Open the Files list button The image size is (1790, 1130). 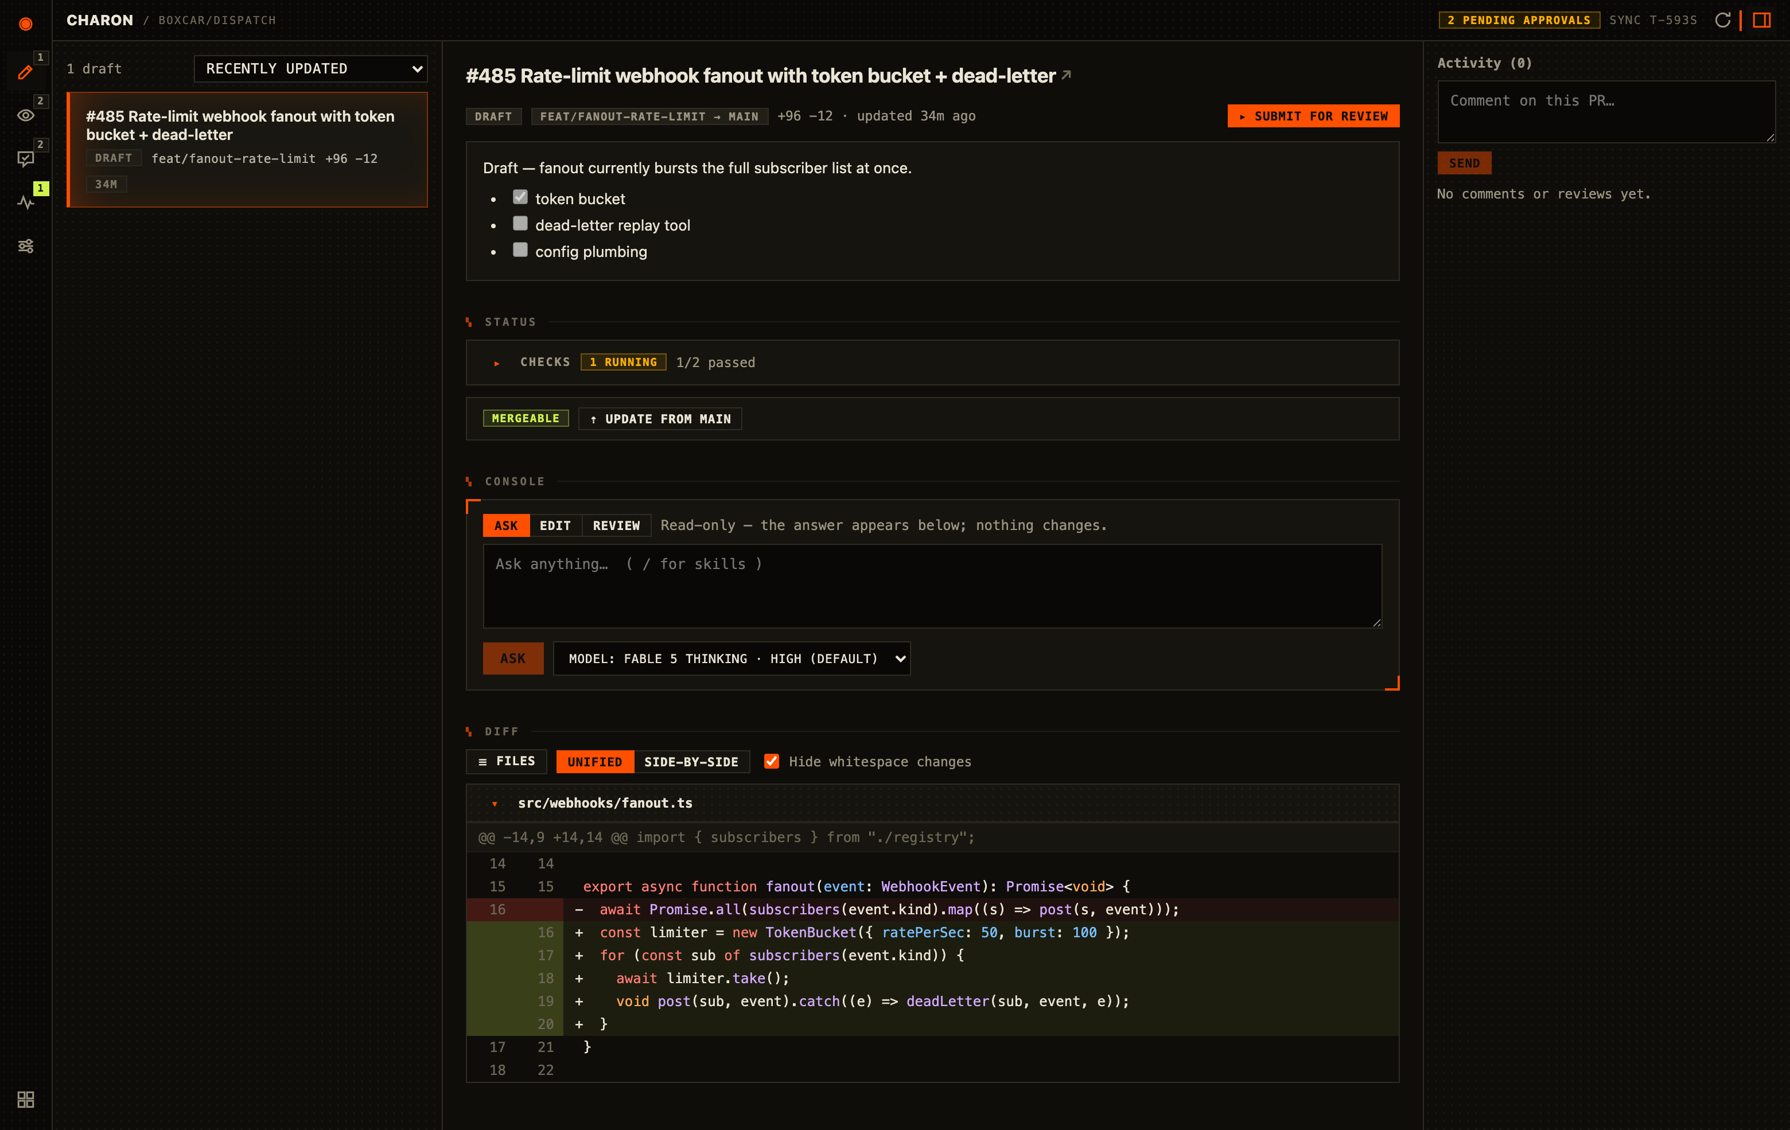coord(506,761)
